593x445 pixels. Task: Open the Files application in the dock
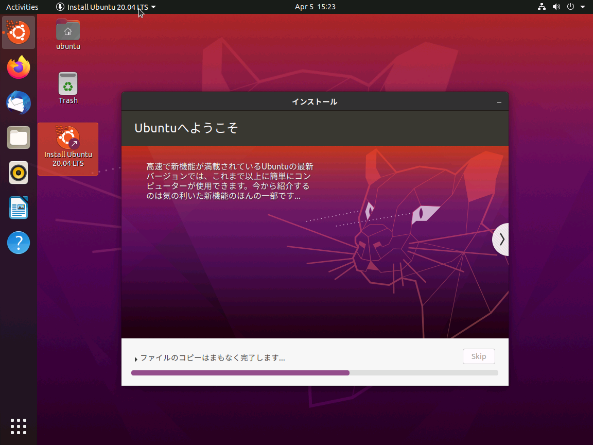coord(18,138)
